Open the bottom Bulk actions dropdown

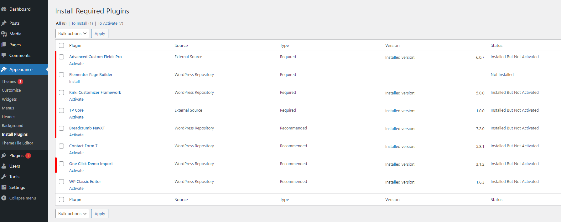tap(72, 214)
